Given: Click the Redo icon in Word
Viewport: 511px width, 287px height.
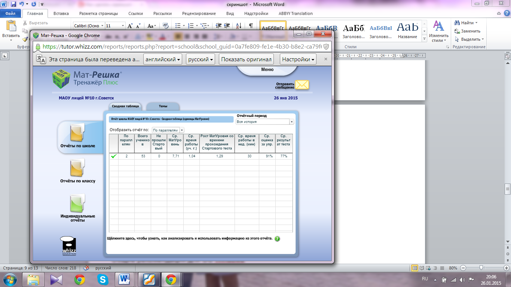Looking at the screenshot, I should tap(34, 4).
